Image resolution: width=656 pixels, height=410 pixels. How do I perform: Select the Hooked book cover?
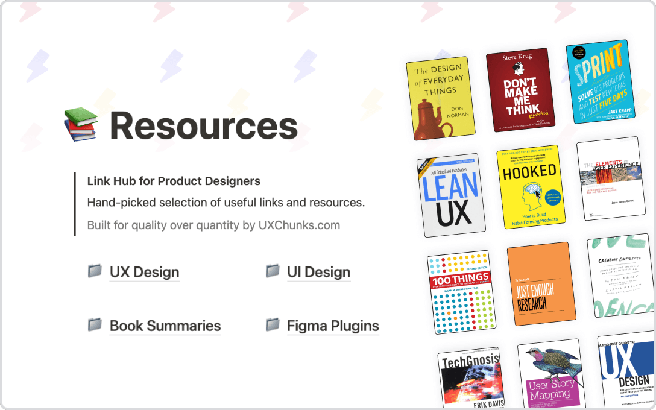(x=531, y=186)
